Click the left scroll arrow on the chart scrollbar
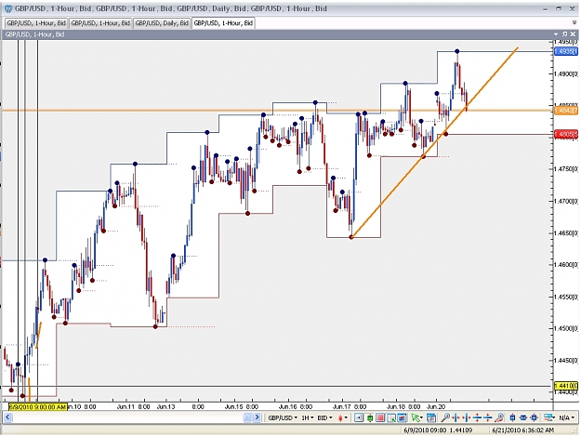Screen dimensions: 581x437 [7, 417]
